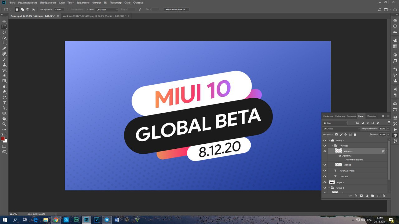Select the Eraser tool
The image size is (399, 224).
tap(4, 76)
